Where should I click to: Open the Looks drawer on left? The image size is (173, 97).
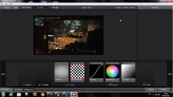[x=3, y=74]
